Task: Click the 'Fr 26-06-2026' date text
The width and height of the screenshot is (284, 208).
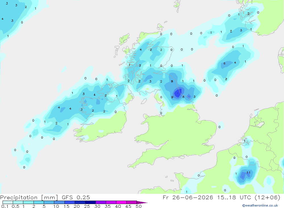Action: 188,197
